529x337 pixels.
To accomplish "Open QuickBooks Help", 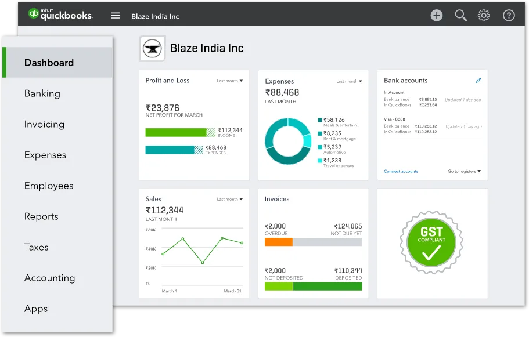I will tap(509, 15).
